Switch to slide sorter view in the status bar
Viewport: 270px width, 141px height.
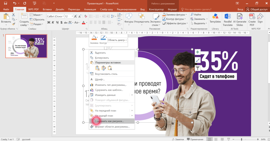(x=216, y=139)
